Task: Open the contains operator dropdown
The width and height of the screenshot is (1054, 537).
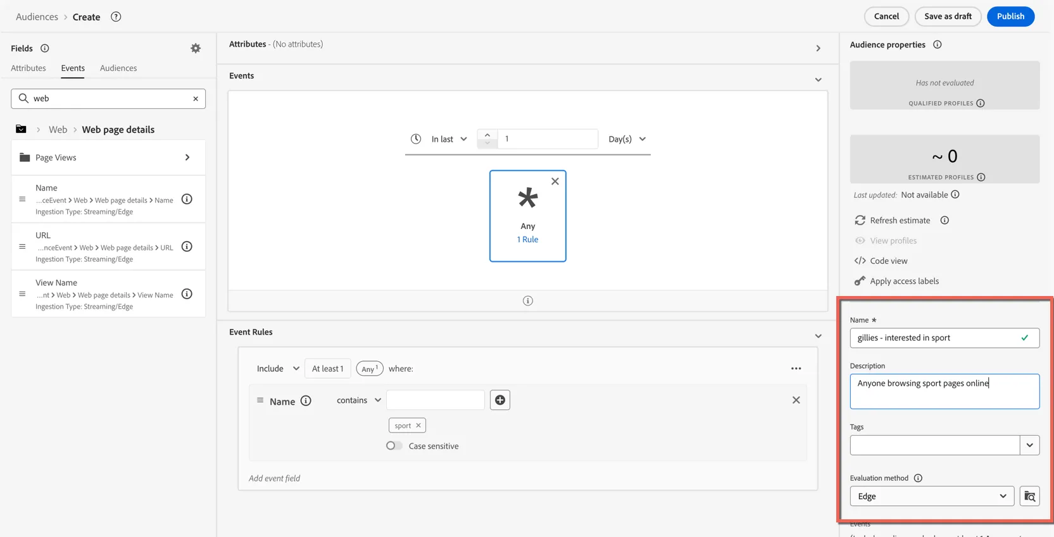Action: 359,400
